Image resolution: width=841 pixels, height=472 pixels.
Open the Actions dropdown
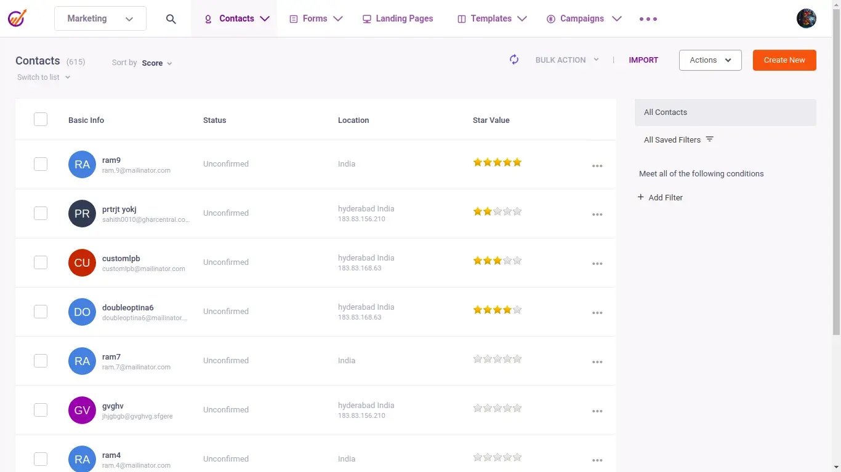(710, 60)
